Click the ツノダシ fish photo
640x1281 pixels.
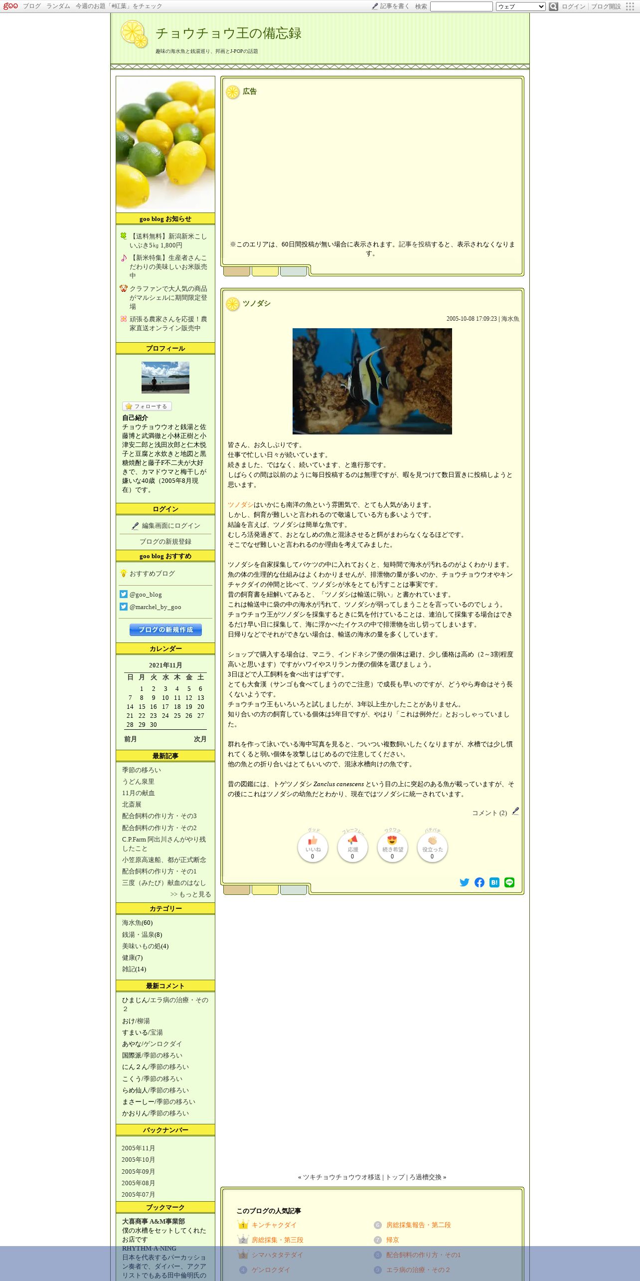(372, 381)
